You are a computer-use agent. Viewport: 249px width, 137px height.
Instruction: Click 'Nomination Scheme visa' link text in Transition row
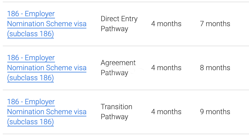47,112
